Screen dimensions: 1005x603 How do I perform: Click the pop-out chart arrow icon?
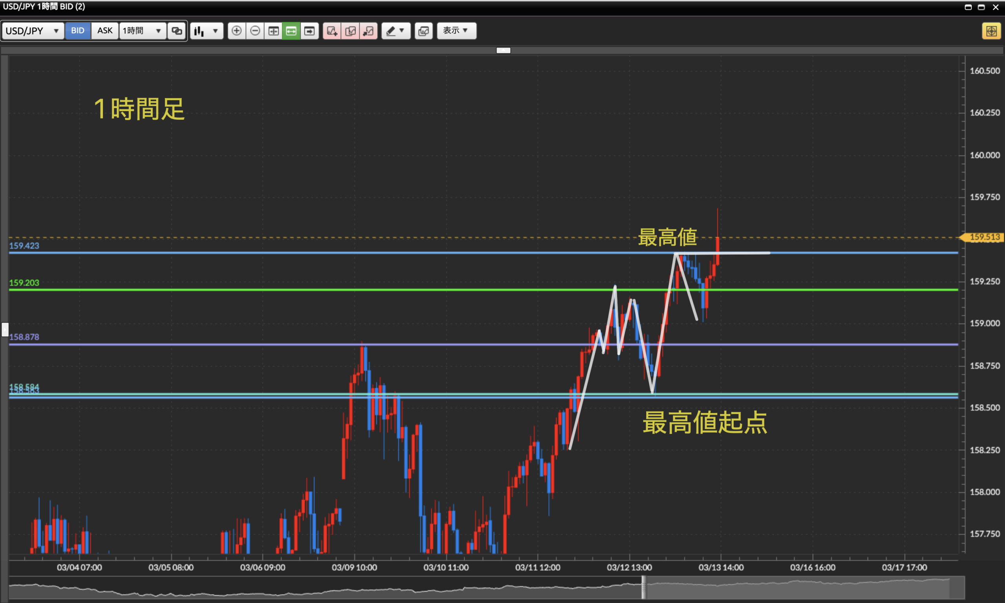369,31
